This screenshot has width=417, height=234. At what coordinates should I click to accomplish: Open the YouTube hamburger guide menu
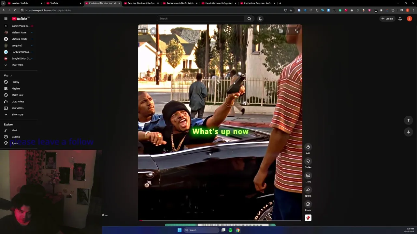coord(6,19)
